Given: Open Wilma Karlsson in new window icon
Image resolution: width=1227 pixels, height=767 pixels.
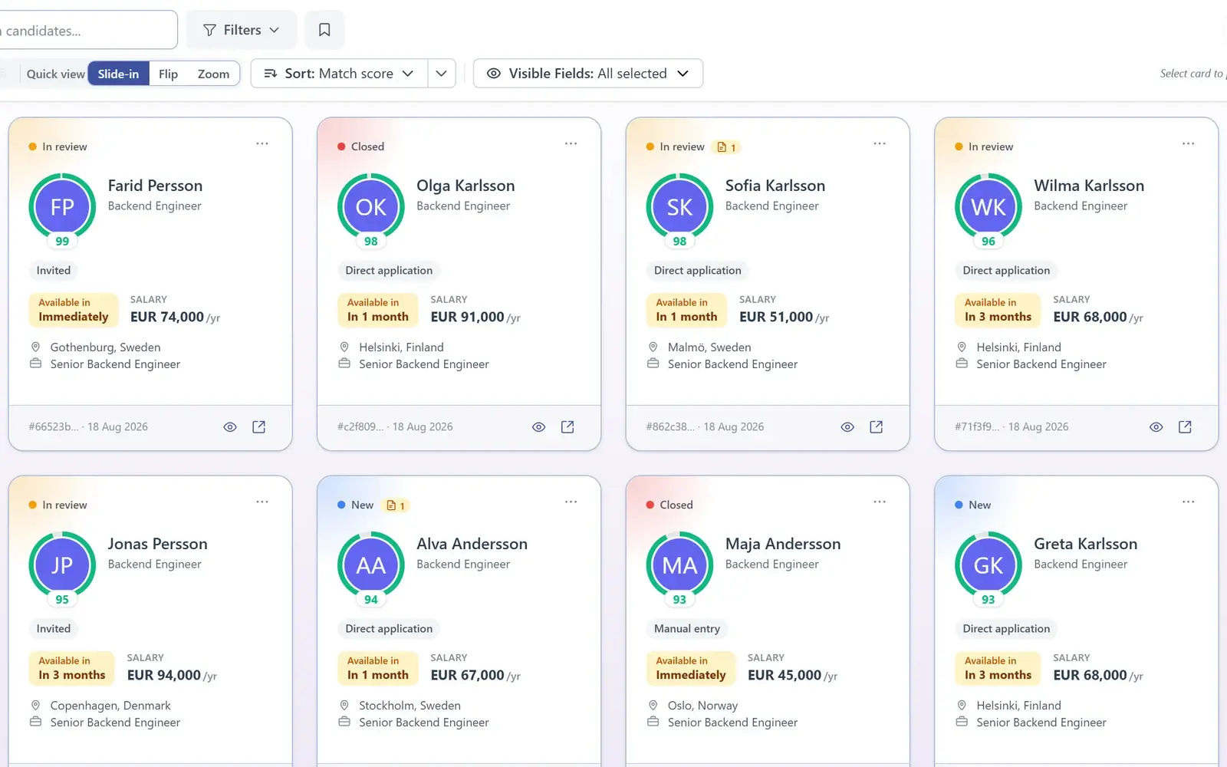Looking at the screenshot, I should pyautogui.click(x=1185, y=427).
